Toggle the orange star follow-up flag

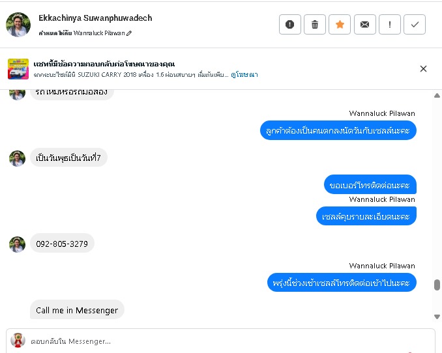(340, 25)
